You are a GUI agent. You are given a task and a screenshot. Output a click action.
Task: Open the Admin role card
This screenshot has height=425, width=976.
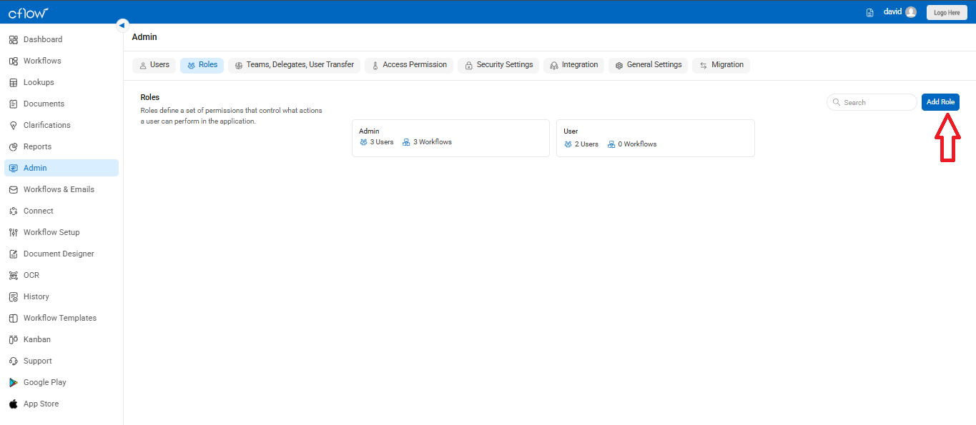click(450, 138)
